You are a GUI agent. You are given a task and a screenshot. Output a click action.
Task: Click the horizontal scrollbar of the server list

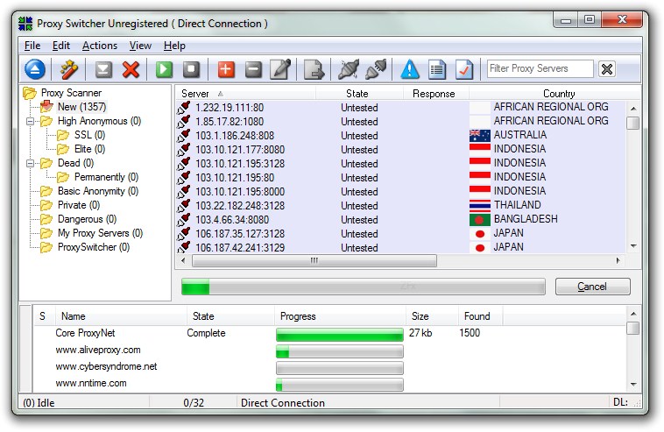click(x=314, y=260)
